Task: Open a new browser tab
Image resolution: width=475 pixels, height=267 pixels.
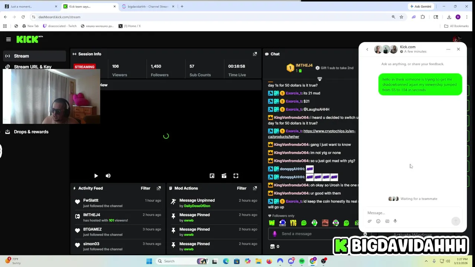Action: [182, 6]
